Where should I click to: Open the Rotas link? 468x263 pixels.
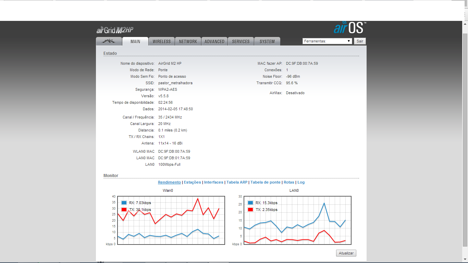pyautogui.click(x=289, y=183)
